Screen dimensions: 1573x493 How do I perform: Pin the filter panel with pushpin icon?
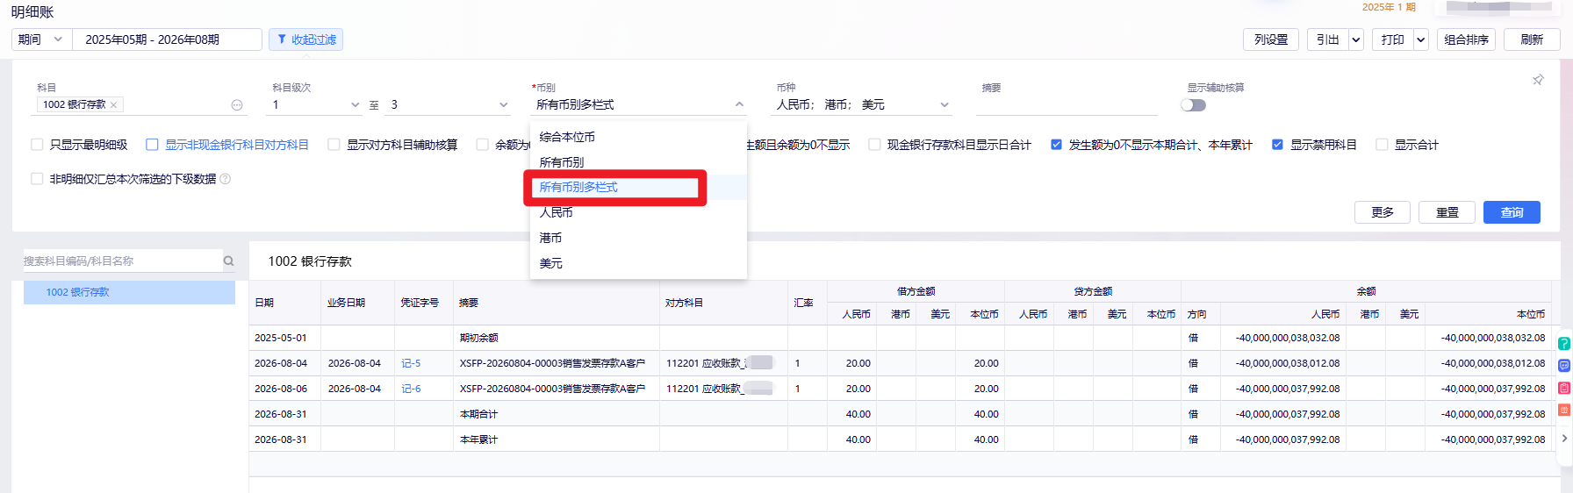[1538, 80]
